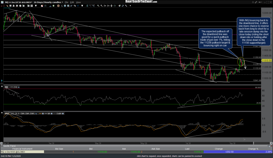Click the 2.28% change percent cell
This screenshot has height=158, width=273.
point(268,152)
